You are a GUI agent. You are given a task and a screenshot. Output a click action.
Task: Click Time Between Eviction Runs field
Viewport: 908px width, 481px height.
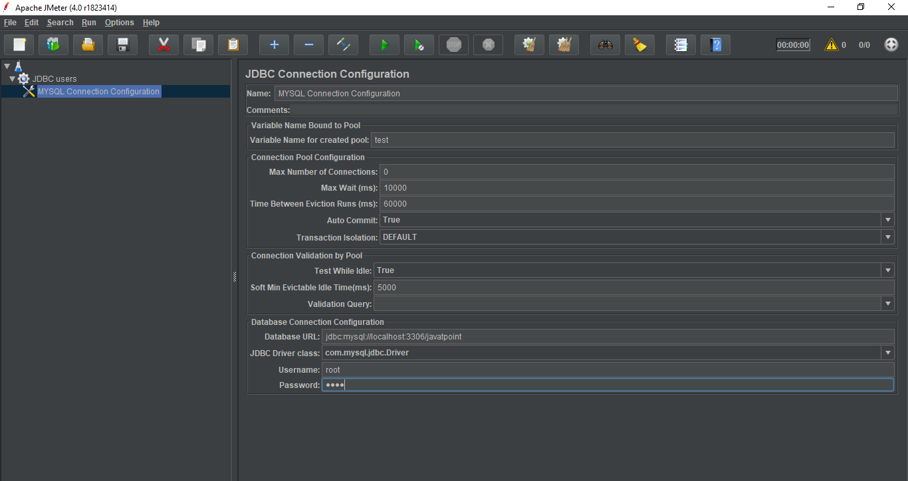click(x=637, y=204)
